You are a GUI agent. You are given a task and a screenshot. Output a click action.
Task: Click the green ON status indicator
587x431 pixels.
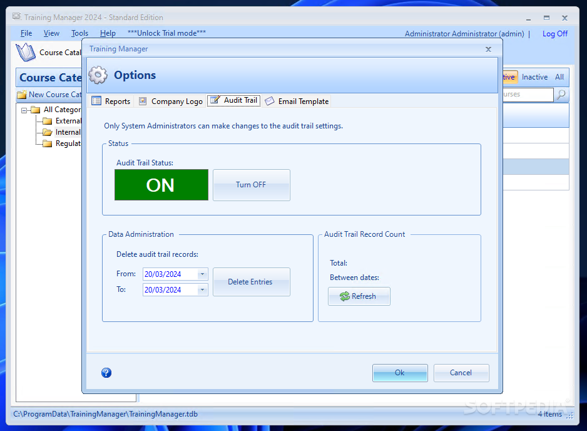pyautogui.click(x=161, y=185)
